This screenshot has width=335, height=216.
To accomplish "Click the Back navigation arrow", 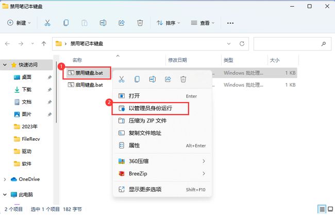I will pos(8,44).
